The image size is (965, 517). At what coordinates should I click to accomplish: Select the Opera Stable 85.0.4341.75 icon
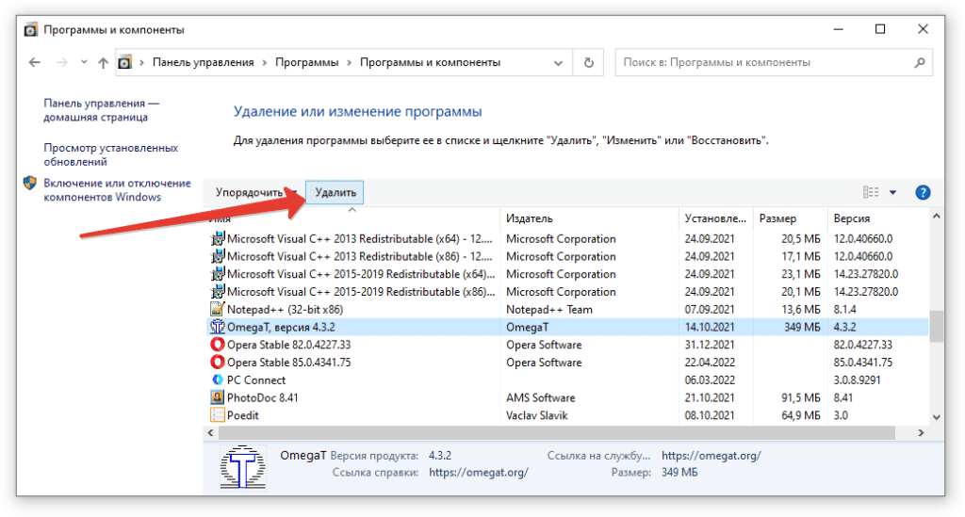[218, 363]
